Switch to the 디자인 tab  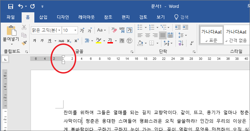point(63,17)
